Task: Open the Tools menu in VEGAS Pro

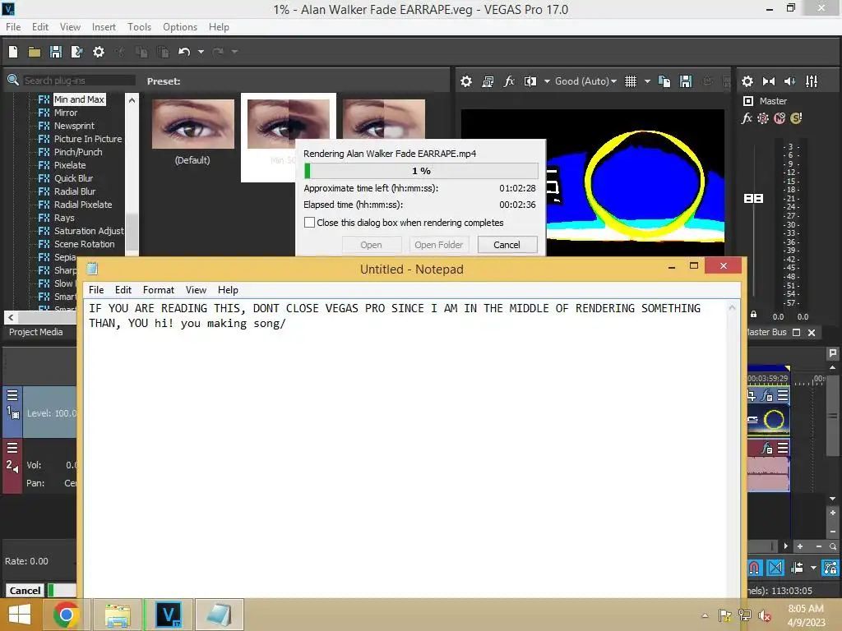Action: pyautogui.click(x=139, y=27)
